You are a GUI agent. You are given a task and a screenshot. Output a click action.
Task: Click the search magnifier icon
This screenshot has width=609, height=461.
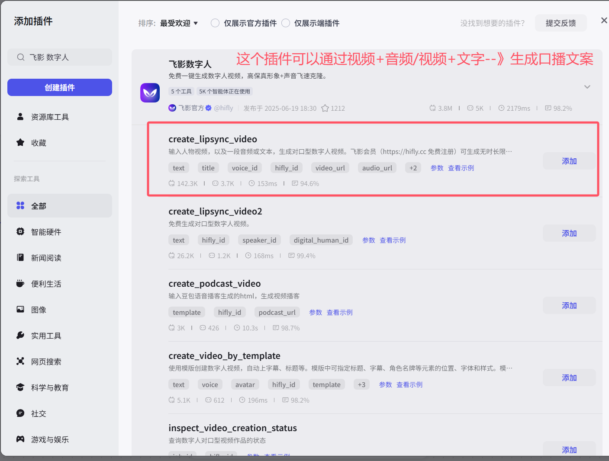point(21,57)
